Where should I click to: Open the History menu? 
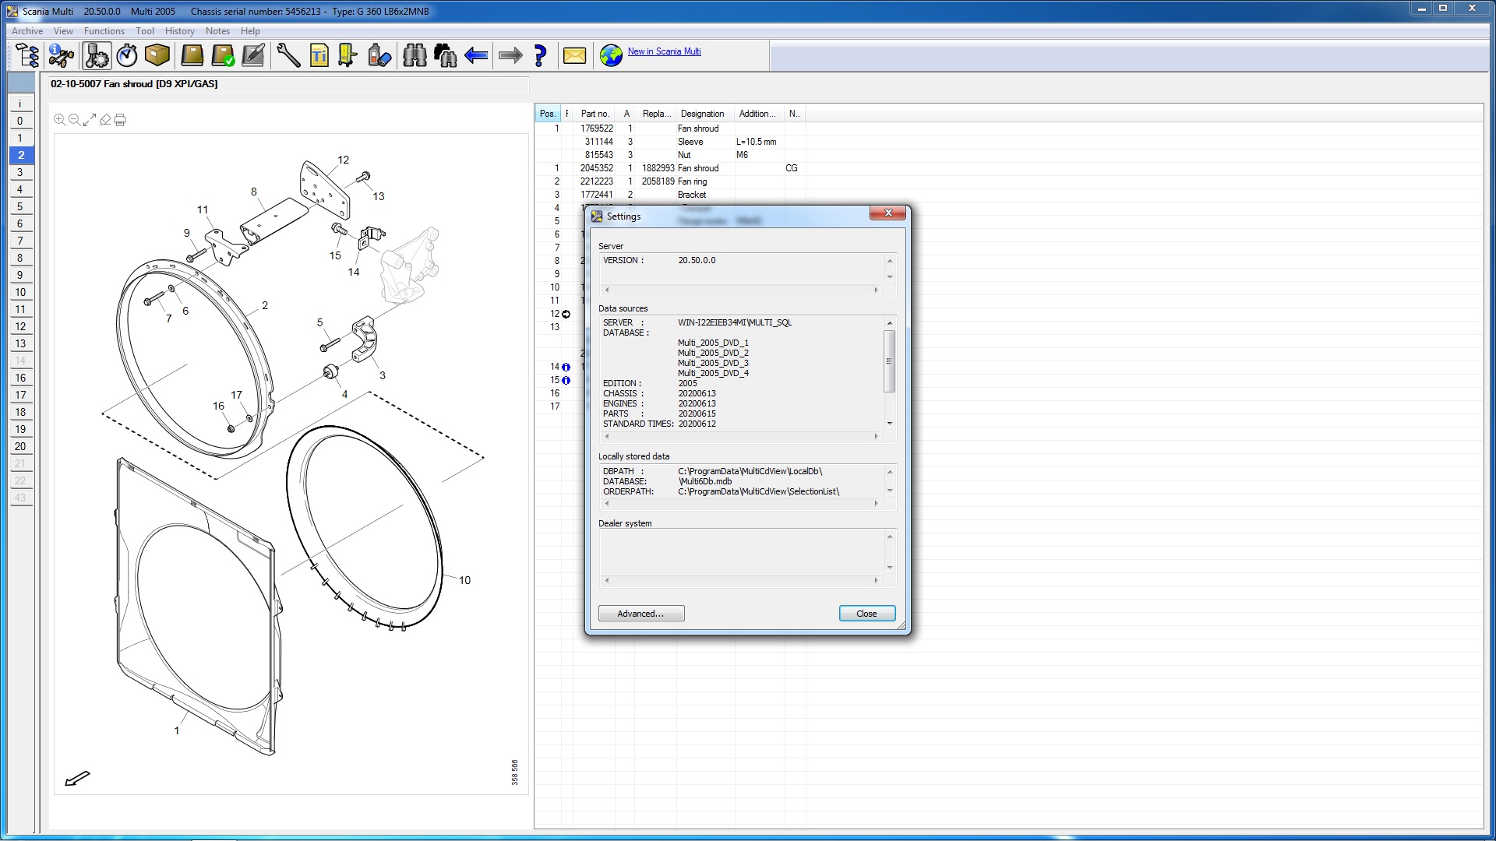(x=179, y=31)
